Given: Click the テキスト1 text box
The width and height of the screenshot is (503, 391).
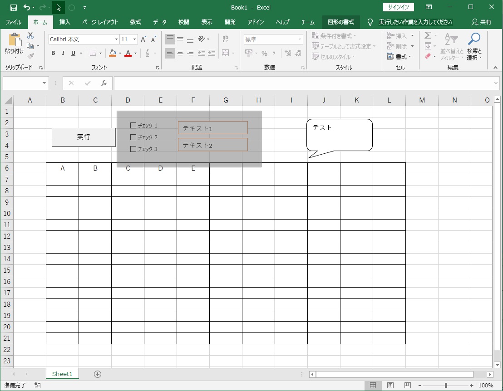Looking at the screenshot, I should [x=212, y=128].
